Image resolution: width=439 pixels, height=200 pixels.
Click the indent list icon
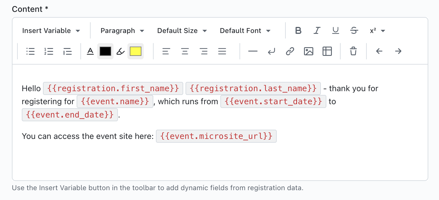click(x=67, y=51)
